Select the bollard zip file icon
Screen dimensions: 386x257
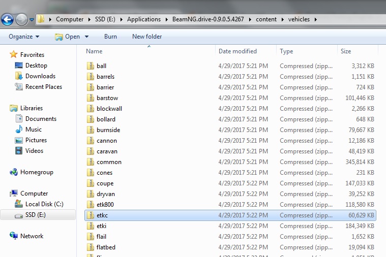[91, 119]
